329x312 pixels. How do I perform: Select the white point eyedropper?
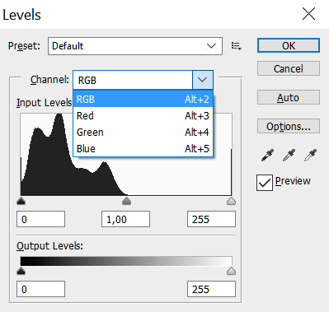point(310,155)
